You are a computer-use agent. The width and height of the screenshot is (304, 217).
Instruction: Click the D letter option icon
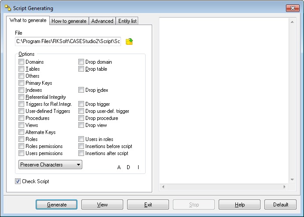click(128, 167)
